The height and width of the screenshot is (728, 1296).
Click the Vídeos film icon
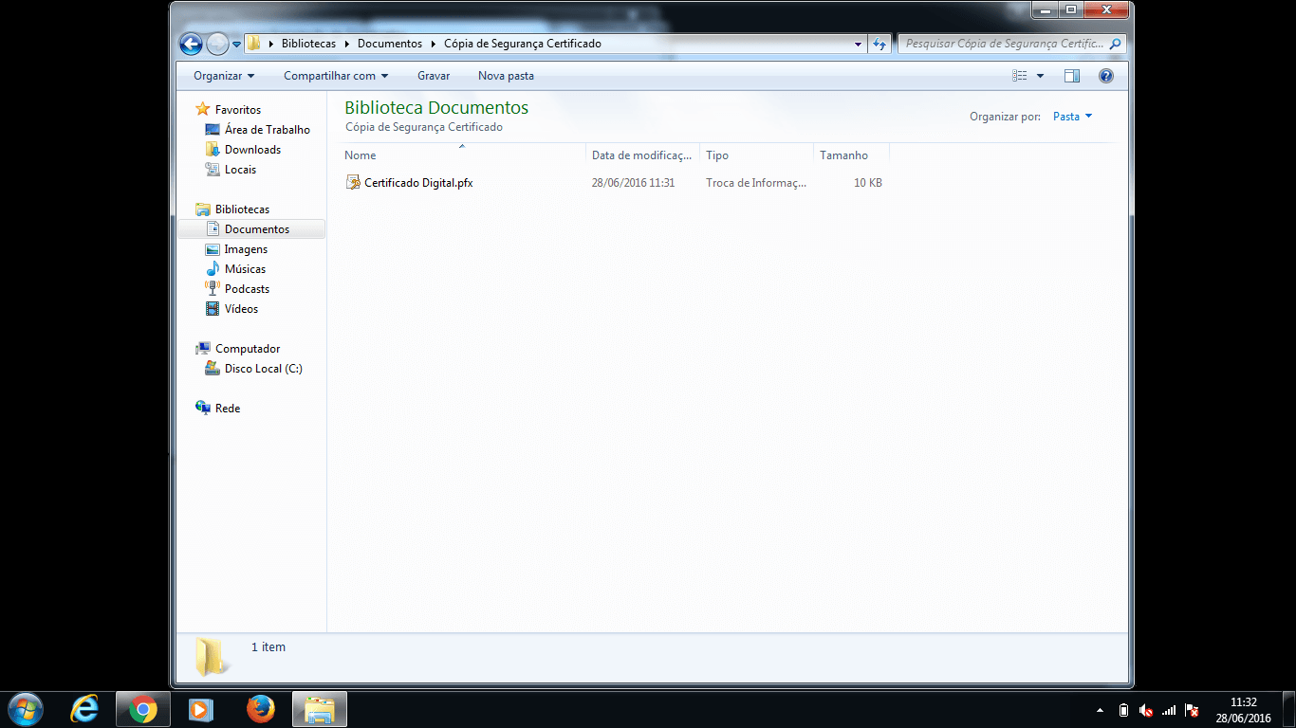pos(213,309)
